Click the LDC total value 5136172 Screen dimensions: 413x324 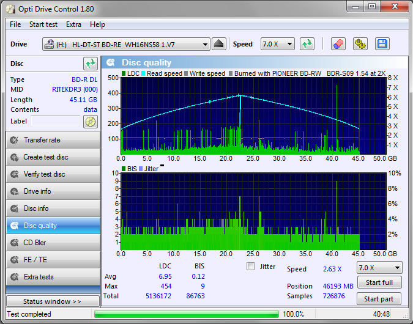click(158, 296)
